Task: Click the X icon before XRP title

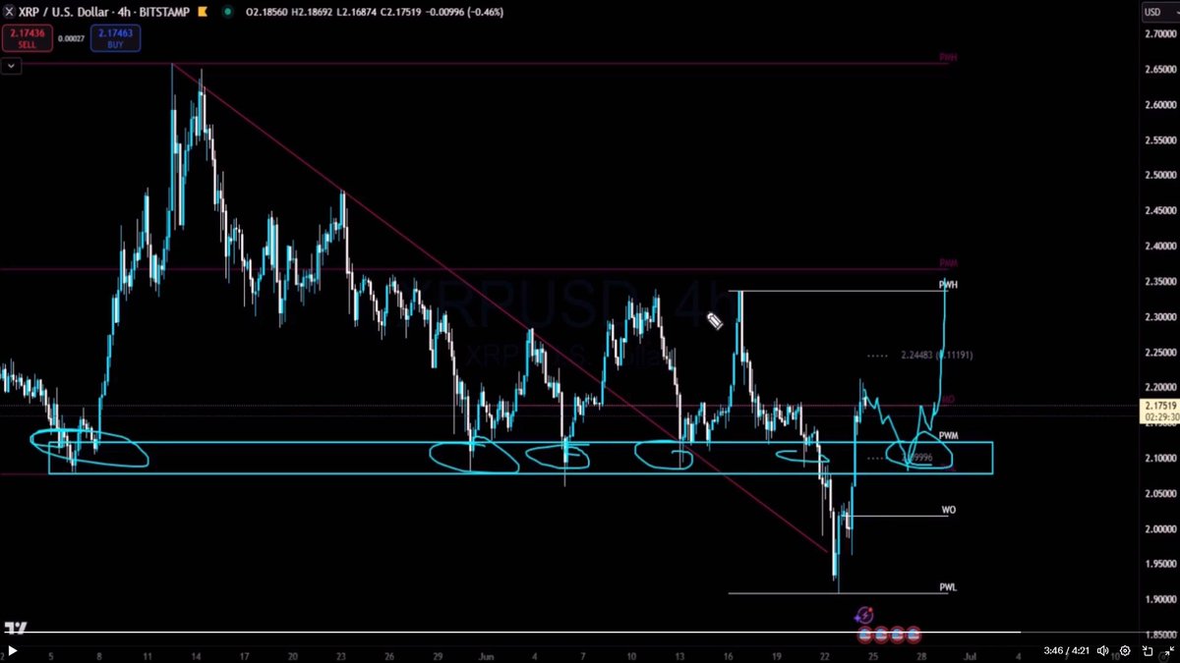Action: 9,11
